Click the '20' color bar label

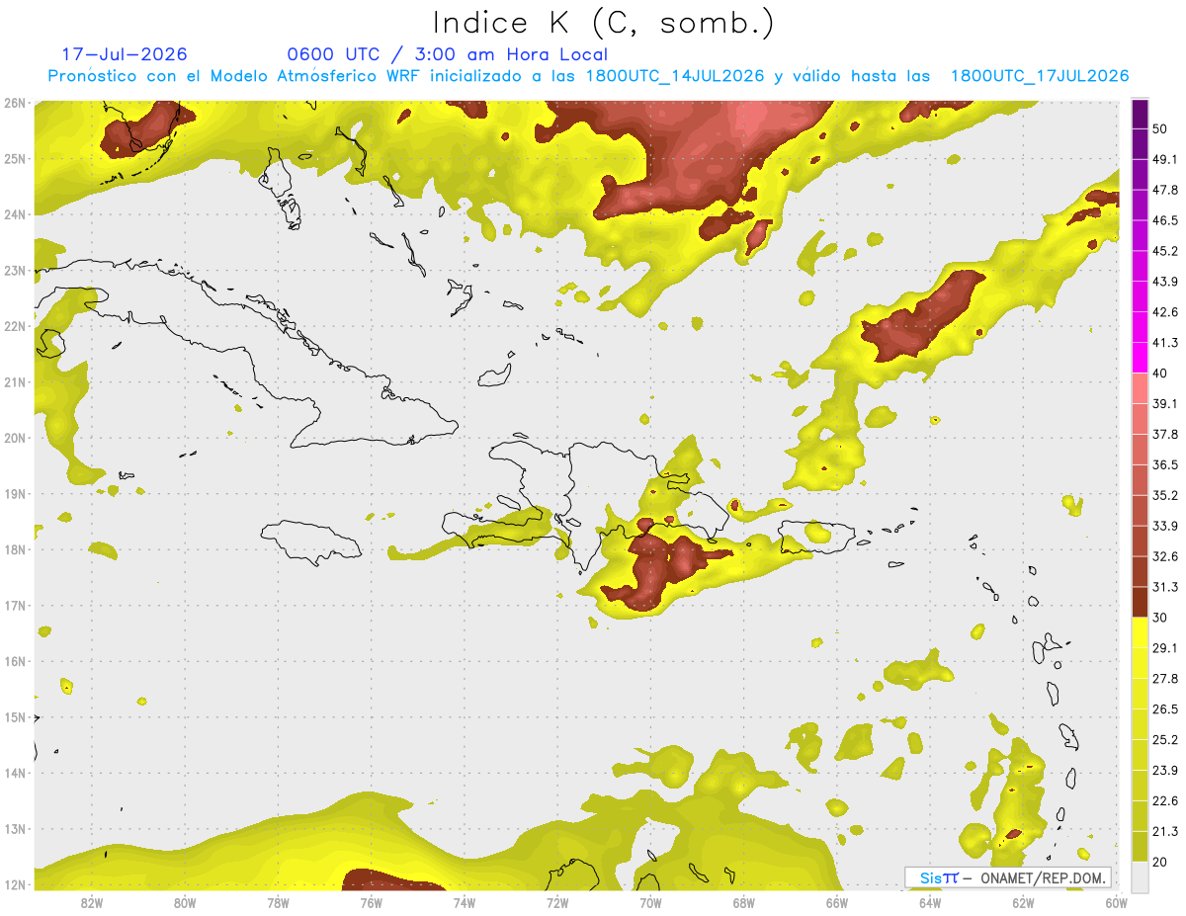tap(1161, 862)
